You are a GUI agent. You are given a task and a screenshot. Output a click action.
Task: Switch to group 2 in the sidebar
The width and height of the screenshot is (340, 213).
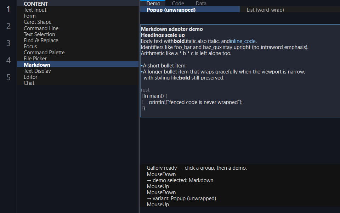pyautogui.click(x=8, y=26)
